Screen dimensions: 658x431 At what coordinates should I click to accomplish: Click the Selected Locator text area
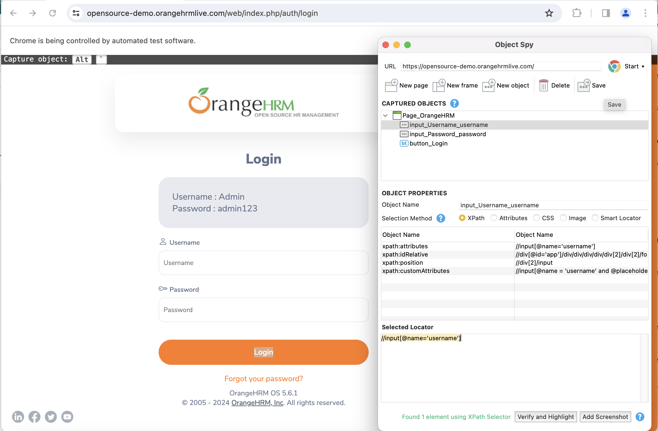(x=510, y=368)
